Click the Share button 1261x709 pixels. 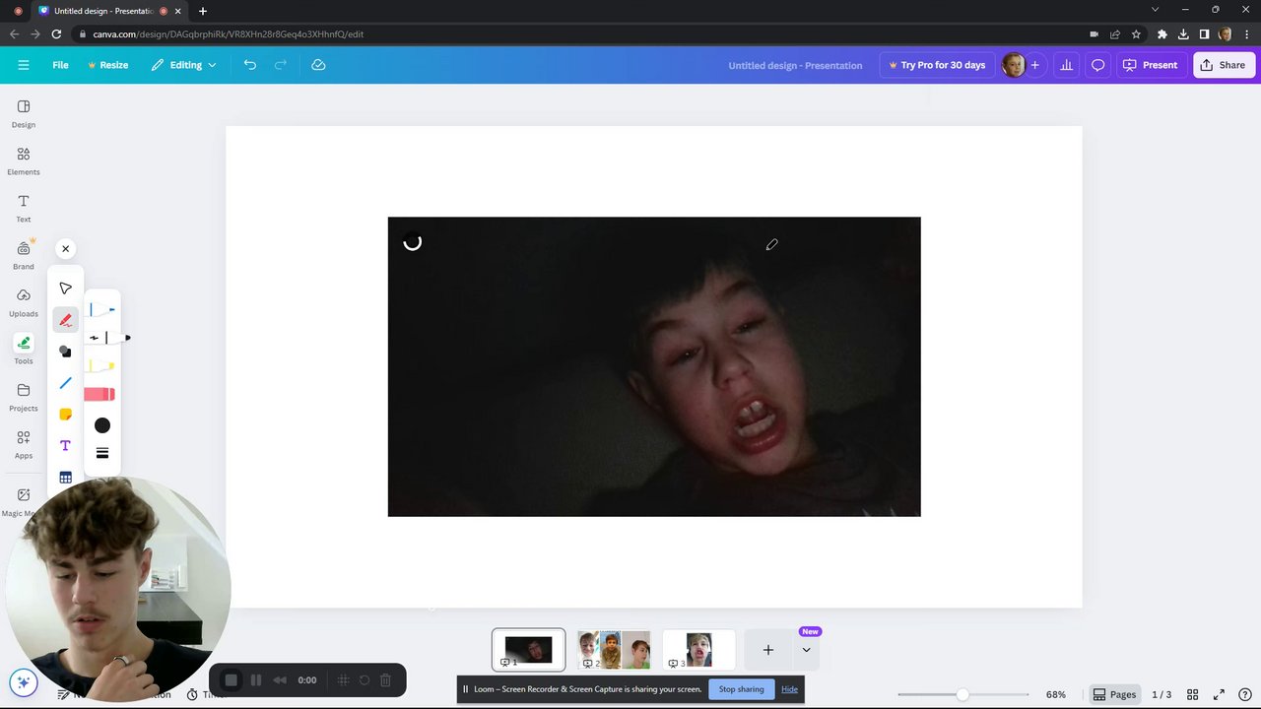point(1223,65)
